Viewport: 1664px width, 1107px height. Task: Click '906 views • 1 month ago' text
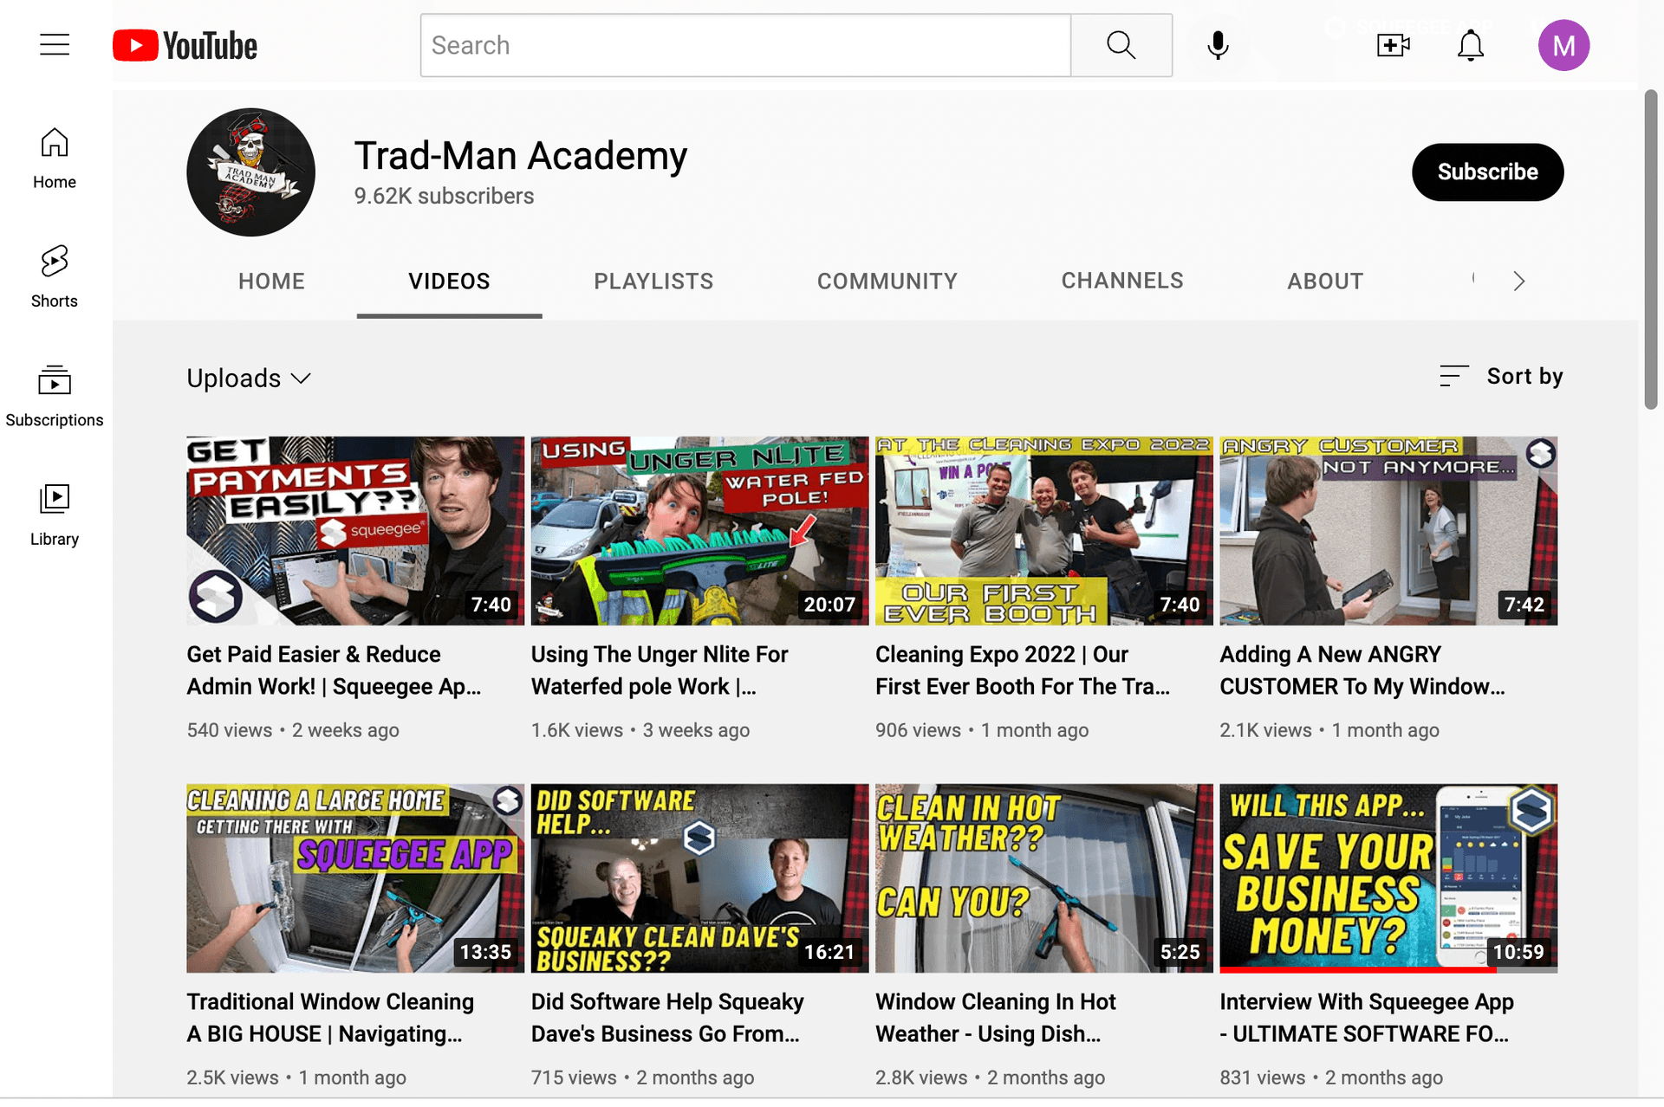coord(982,730)
